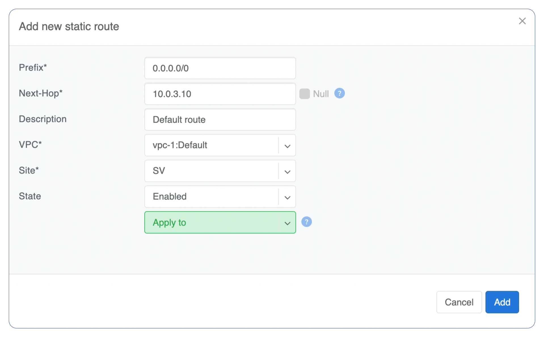The image size is (544, 338).
Task: Click the help icon beside the Null checkbox
Action: pyautogui.click(x=339, y=93)
